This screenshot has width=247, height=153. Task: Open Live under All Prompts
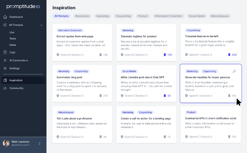tap(12, 32)
